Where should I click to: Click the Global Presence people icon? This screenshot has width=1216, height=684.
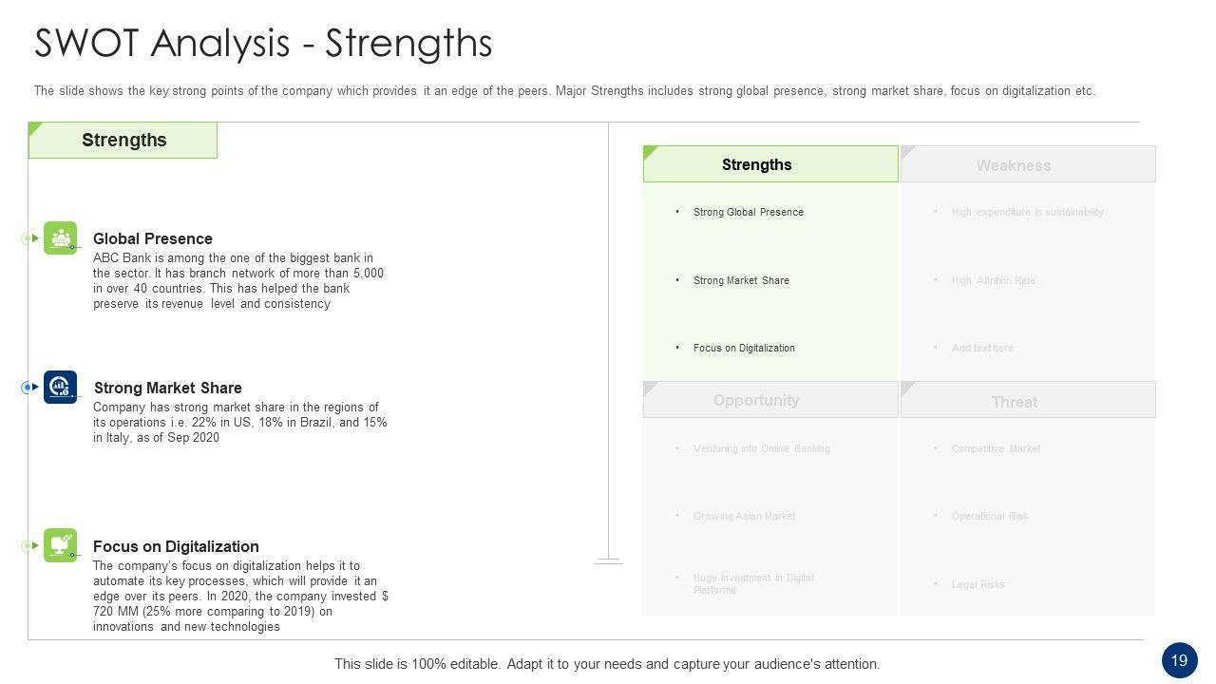61,238
